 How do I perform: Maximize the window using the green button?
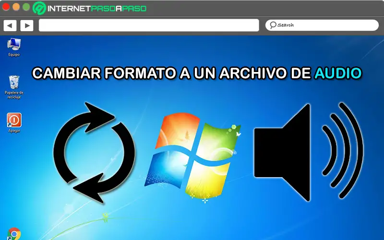(x=26, y=7)
